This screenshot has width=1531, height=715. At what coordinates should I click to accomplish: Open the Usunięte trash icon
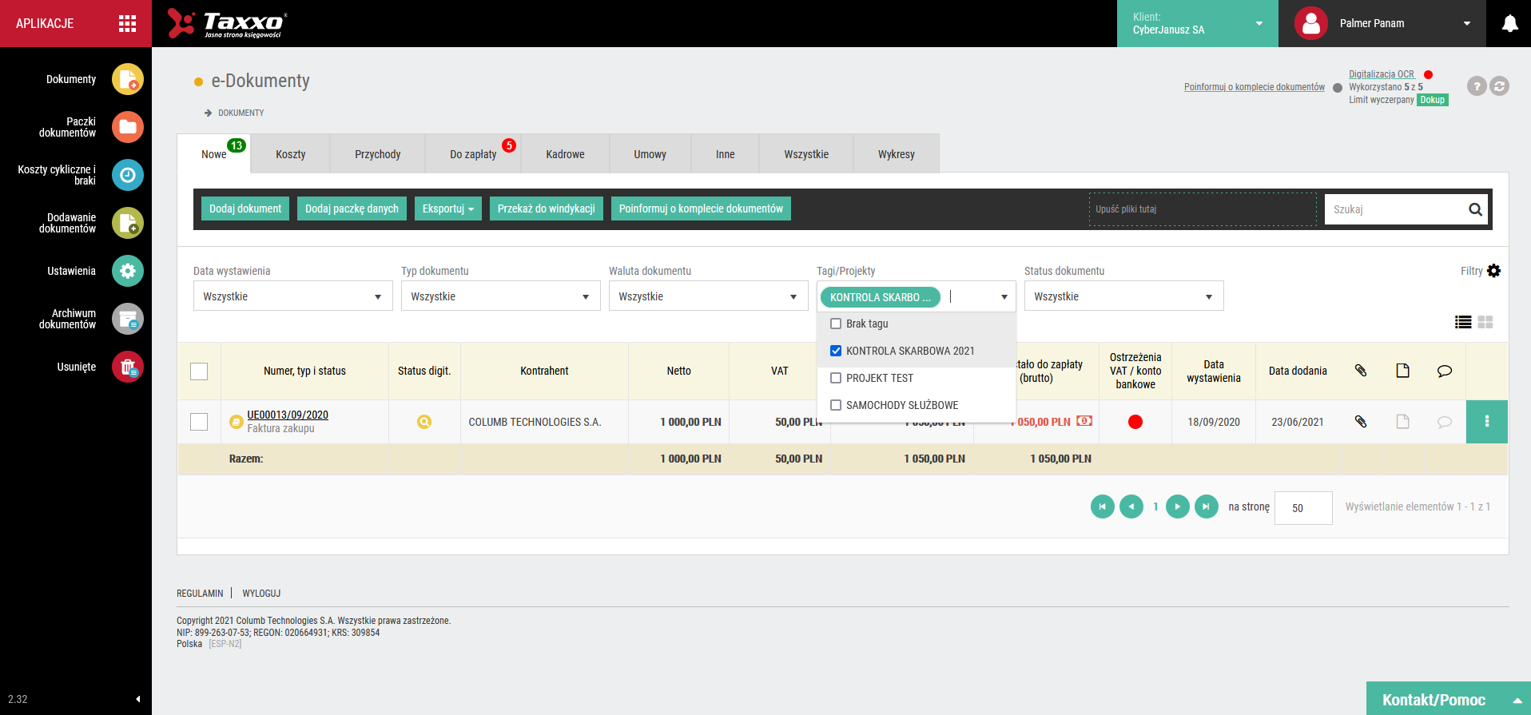tap(127, 367)
